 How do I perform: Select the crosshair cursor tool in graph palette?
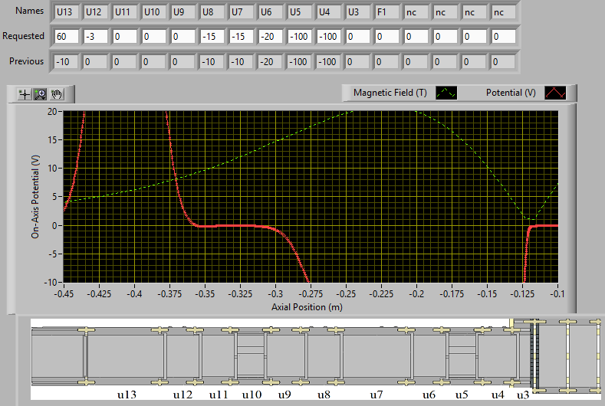click(25, 94)
